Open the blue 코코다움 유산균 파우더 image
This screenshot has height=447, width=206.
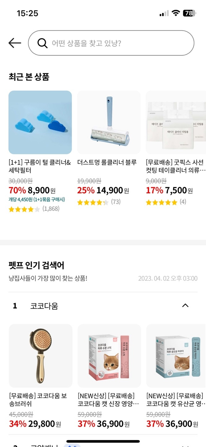point(176,356)
